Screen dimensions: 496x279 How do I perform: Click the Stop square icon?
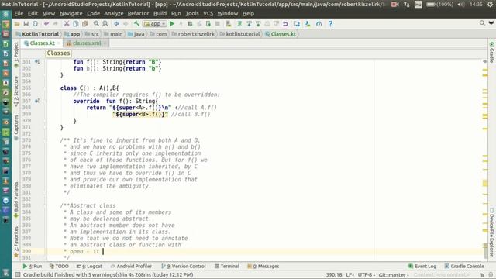pyautogui.click(x=217, y=24)
